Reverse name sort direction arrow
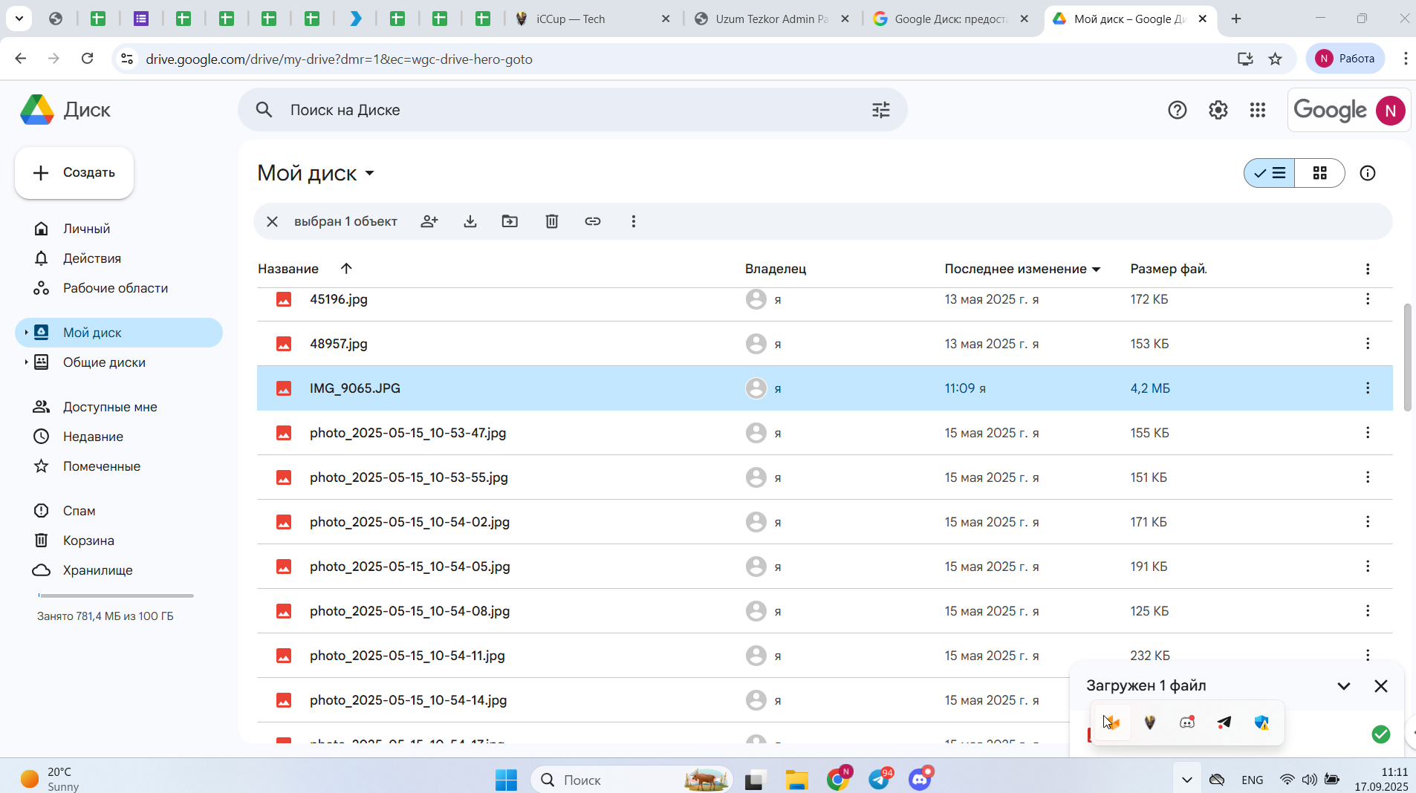The height and width of the screenshot is (793, 1416). pos(346,269)
